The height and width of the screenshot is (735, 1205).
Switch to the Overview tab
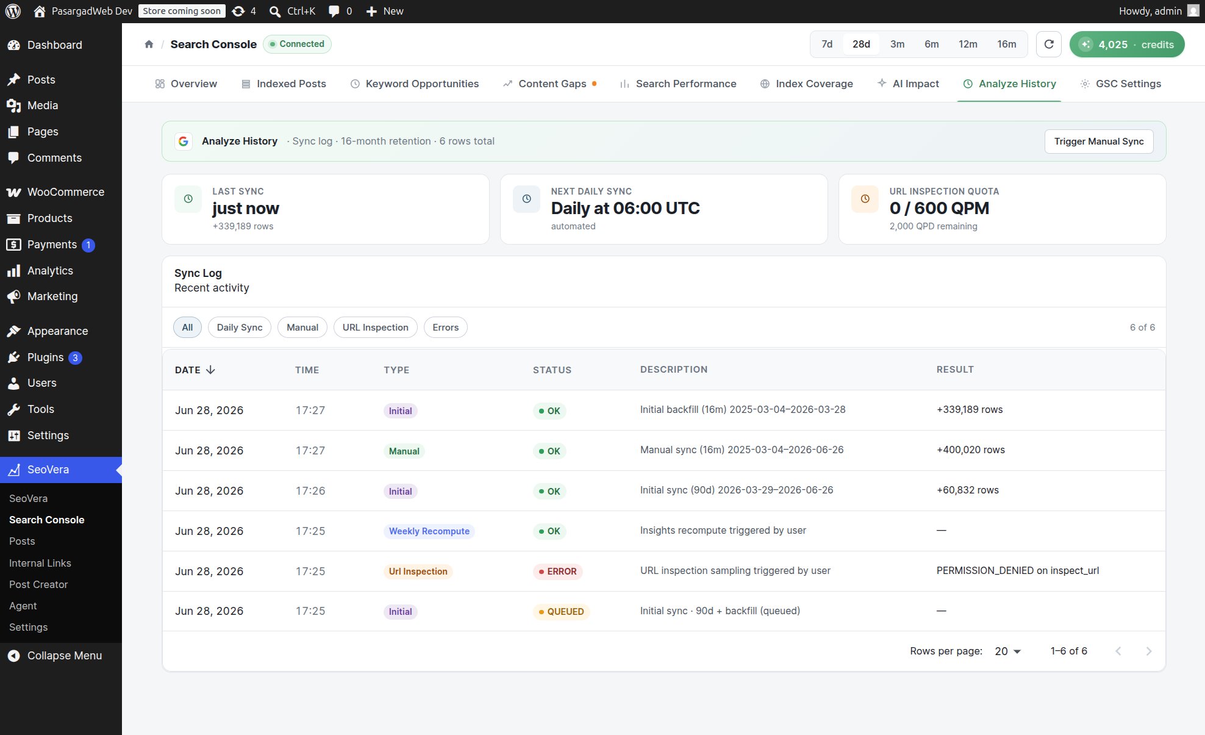pyautogui.click(x=186, y=84)
